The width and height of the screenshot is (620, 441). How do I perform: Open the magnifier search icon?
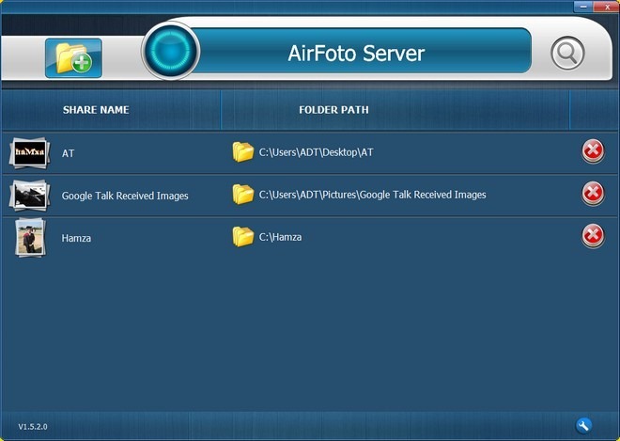click(567, 53)
